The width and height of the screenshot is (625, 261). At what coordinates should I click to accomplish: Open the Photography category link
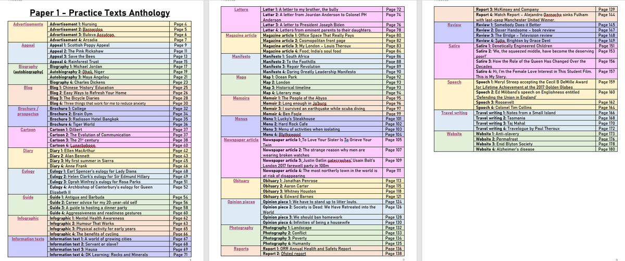241,228
